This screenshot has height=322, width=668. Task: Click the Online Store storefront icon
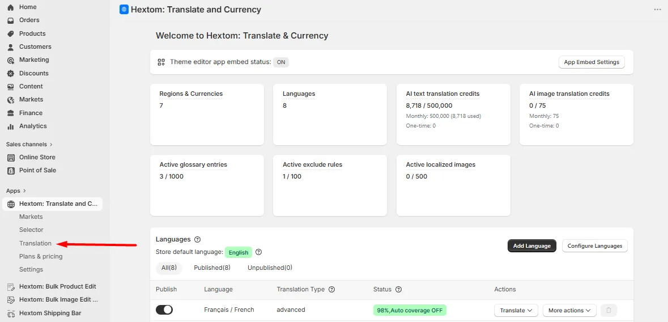(x=11, y=158)
